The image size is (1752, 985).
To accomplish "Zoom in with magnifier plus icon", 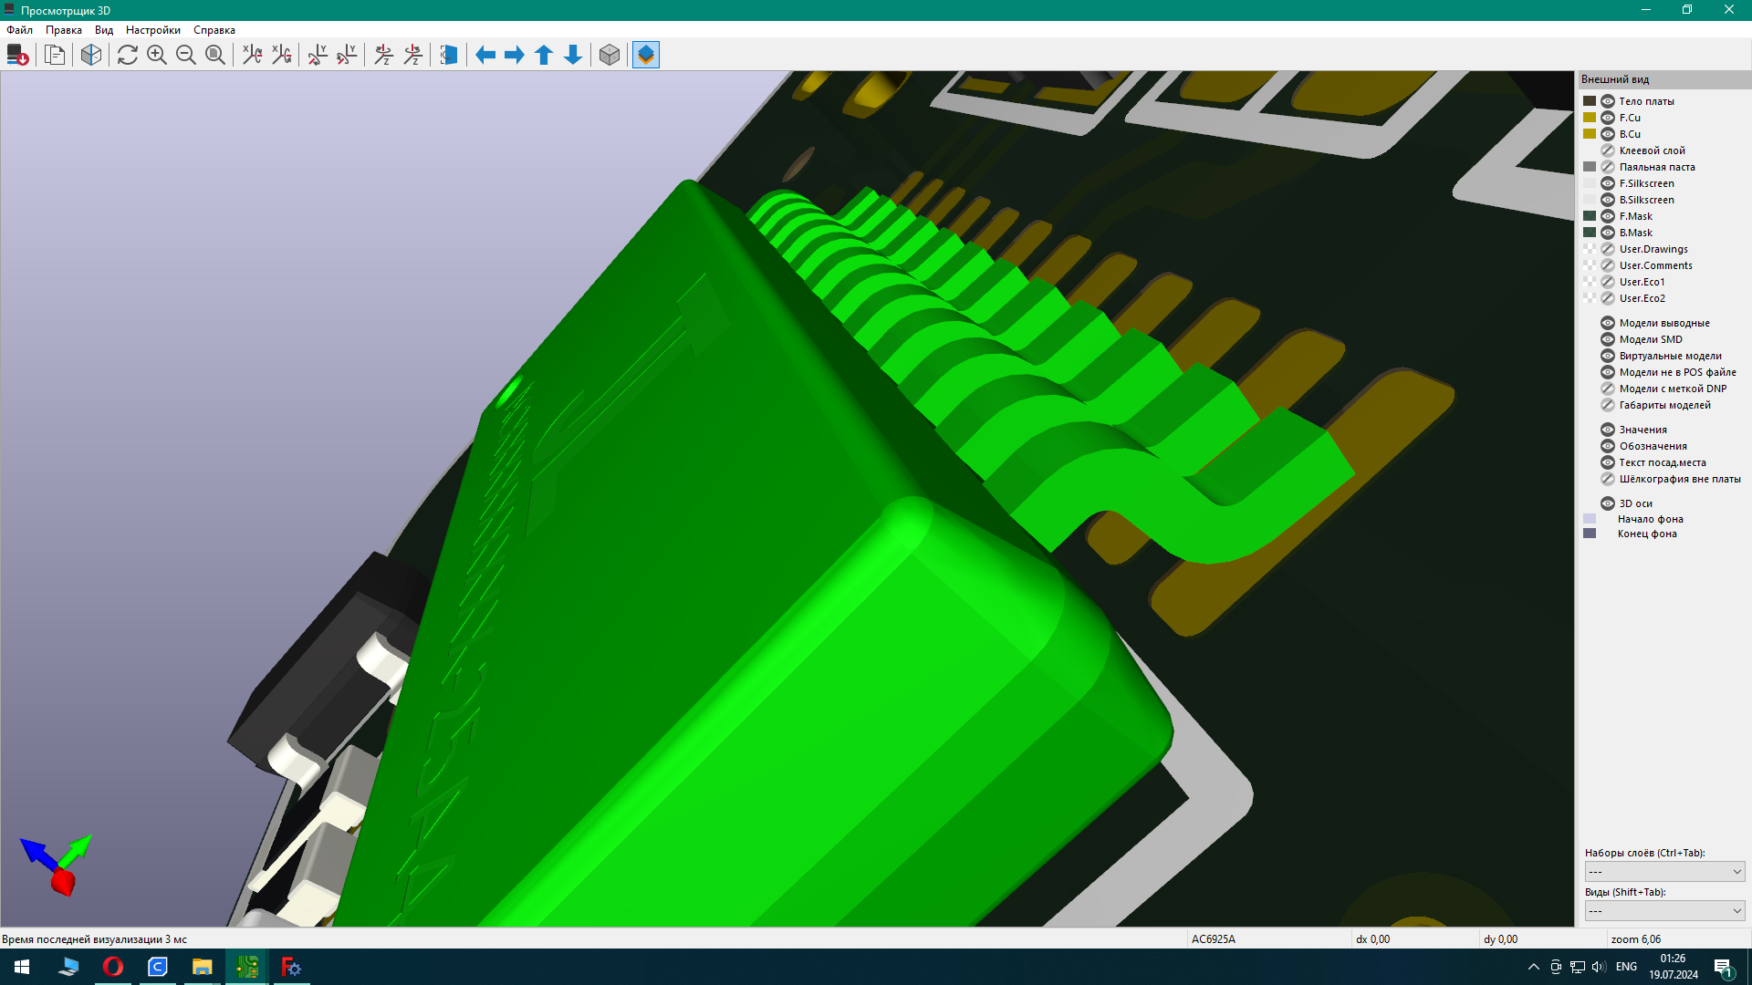I will pos(157,55).
